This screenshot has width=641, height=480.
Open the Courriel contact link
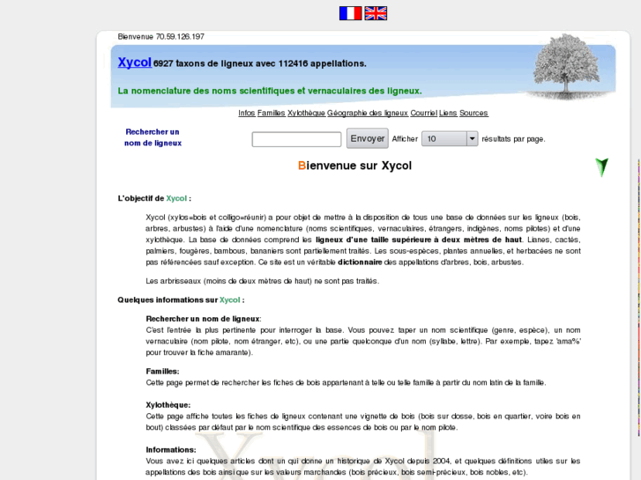pos(423,113)
